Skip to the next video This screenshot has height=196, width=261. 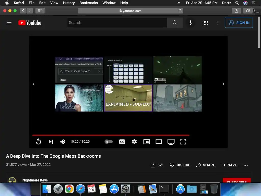click(51, 141)
